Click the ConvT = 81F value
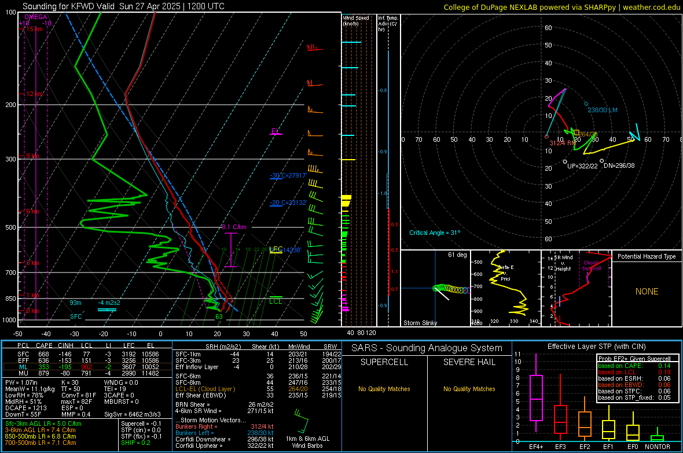Screen dimensions: 683x453 pyautogui.click(x=79, y=395)
